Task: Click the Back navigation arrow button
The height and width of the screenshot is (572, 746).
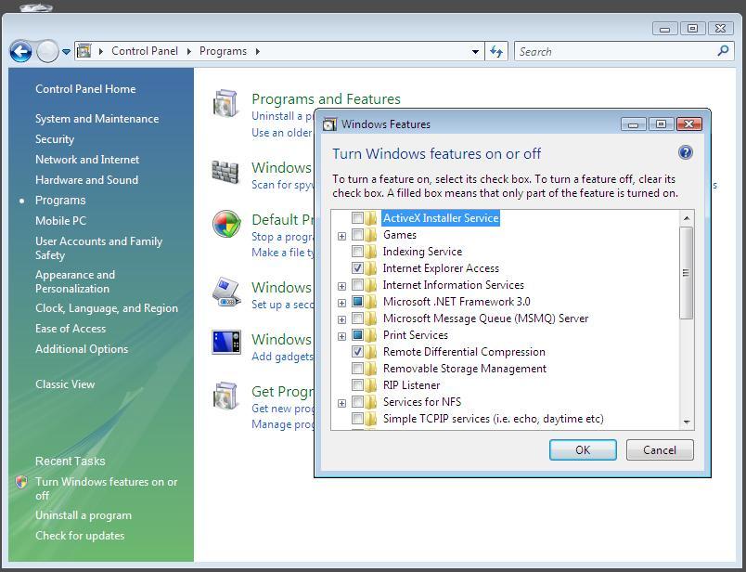Action: 21,51
